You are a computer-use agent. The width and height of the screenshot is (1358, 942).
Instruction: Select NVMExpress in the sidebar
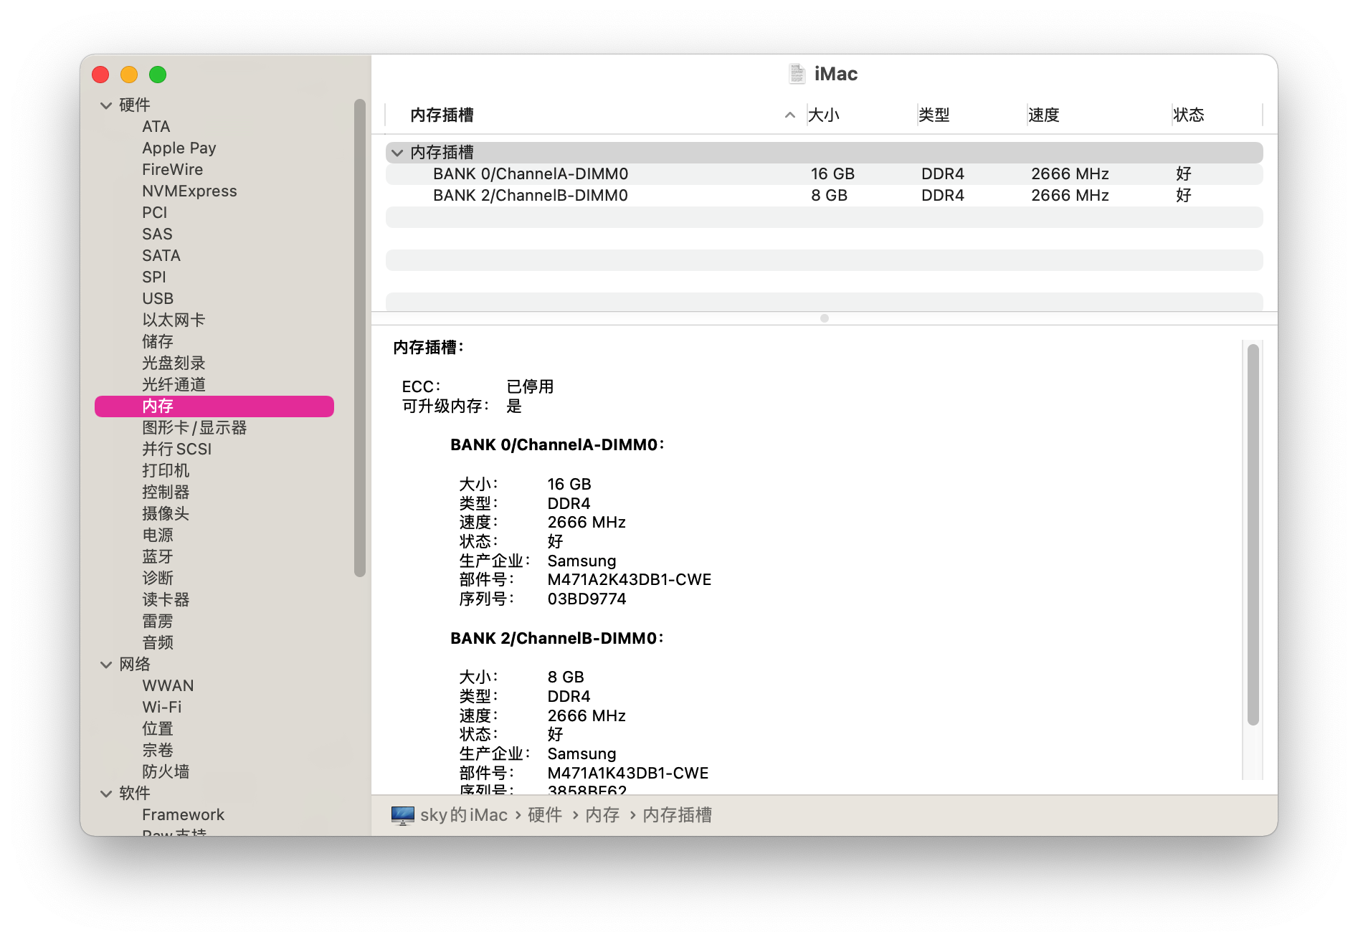pyautogui.click(x=189, y=191)
